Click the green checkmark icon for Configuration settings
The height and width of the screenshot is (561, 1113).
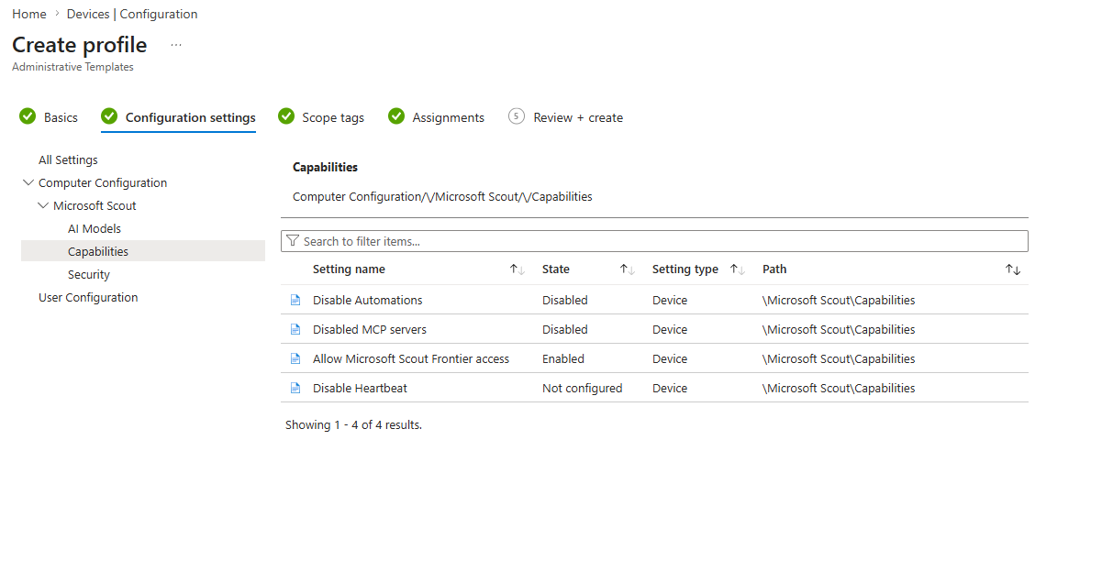(x=109, y=116)
